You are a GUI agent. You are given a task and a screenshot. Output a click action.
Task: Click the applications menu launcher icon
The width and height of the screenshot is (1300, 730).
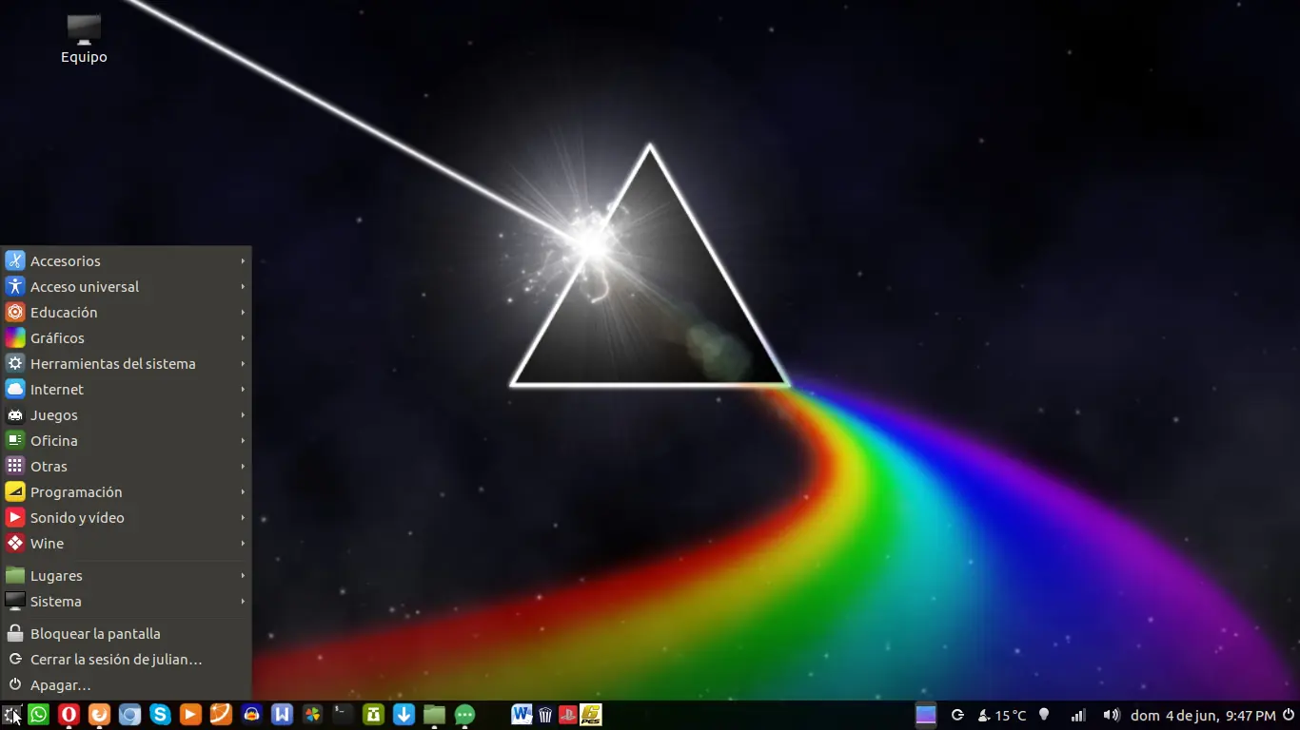click(x=12, y=715)
